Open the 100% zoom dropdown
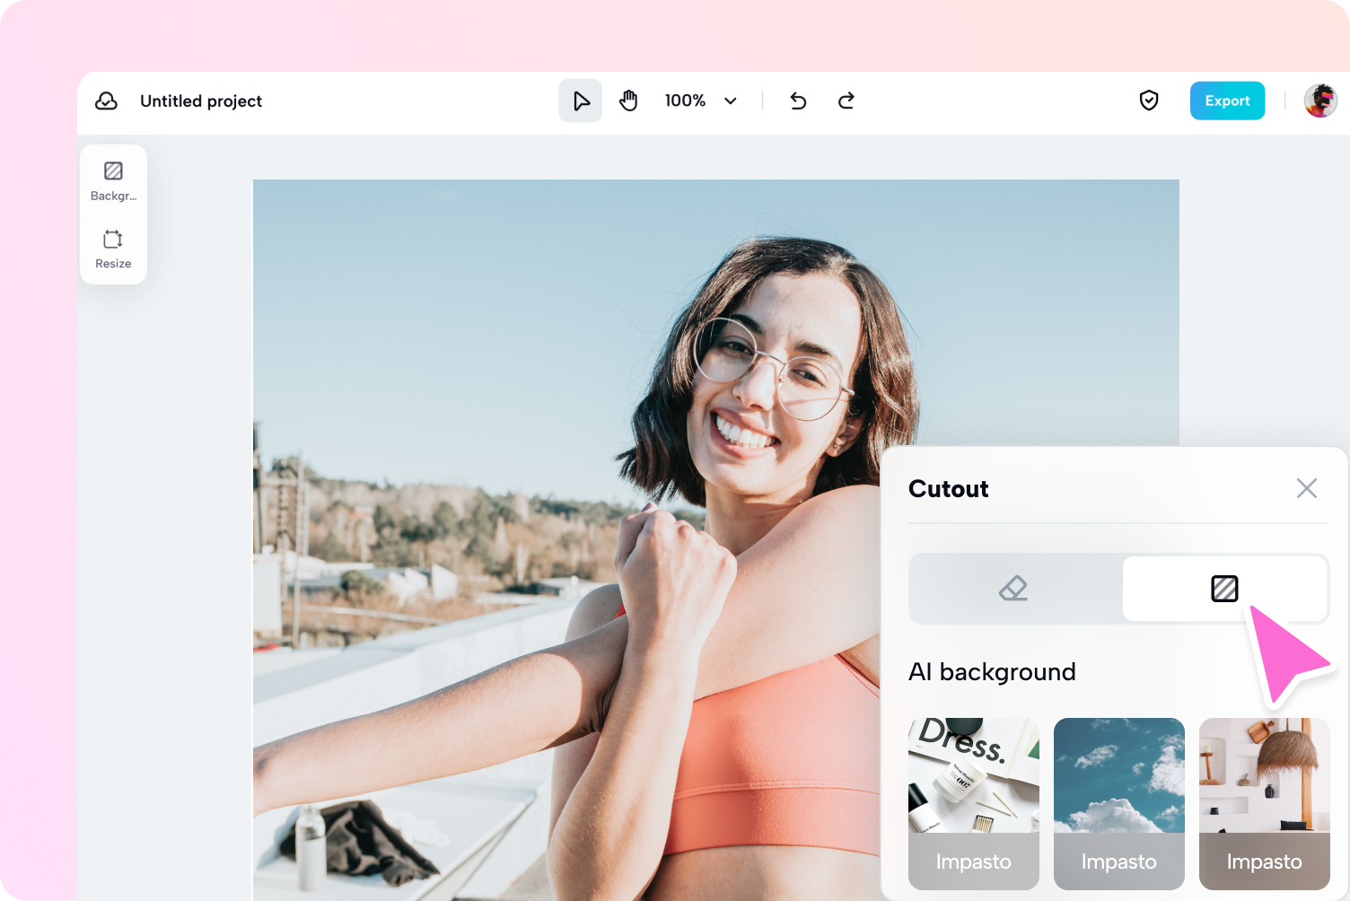 pyautogui.click(x=701, y=101)
